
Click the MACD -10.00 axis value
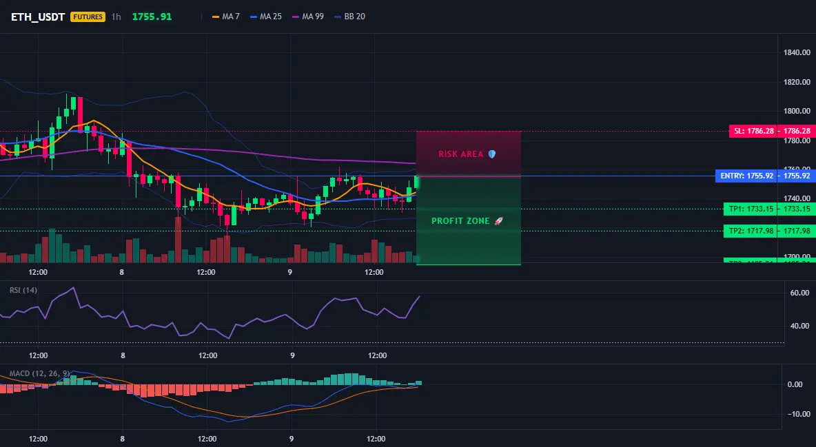798,414
